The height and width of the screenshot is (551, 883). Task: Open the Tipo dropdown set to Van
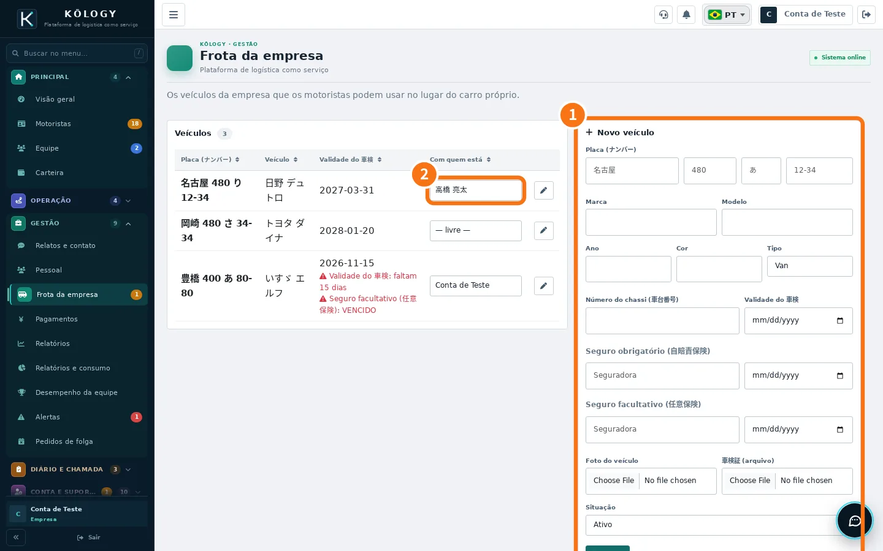(x=809, y=266)
